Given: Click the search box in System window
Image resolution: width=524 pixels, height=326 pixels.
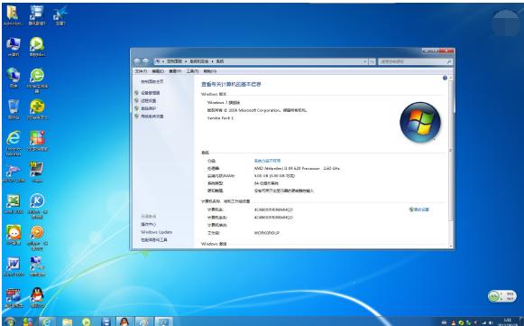Looking at the screenshot, I should pyautogui.click(x=415, y=61).
